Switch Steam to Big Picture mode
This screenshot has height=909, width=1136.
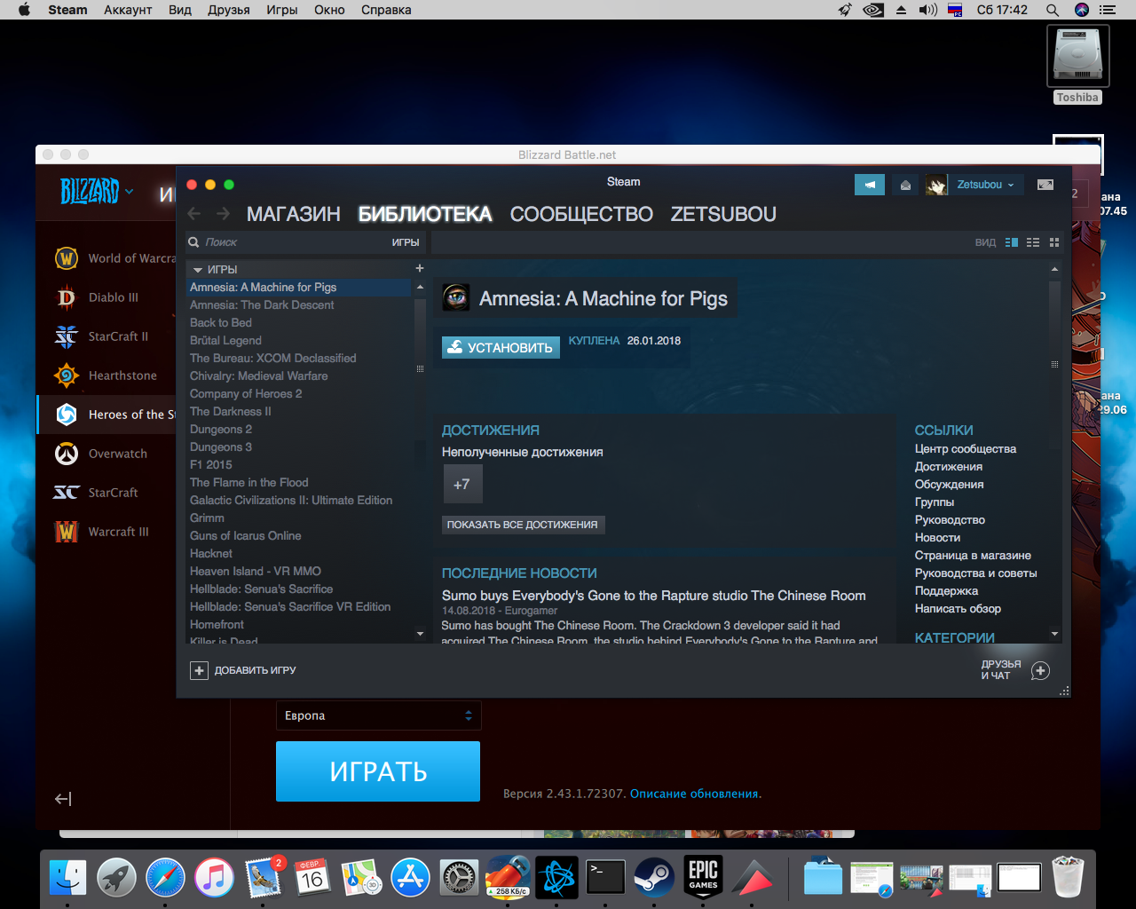[x=1045, y=185]
